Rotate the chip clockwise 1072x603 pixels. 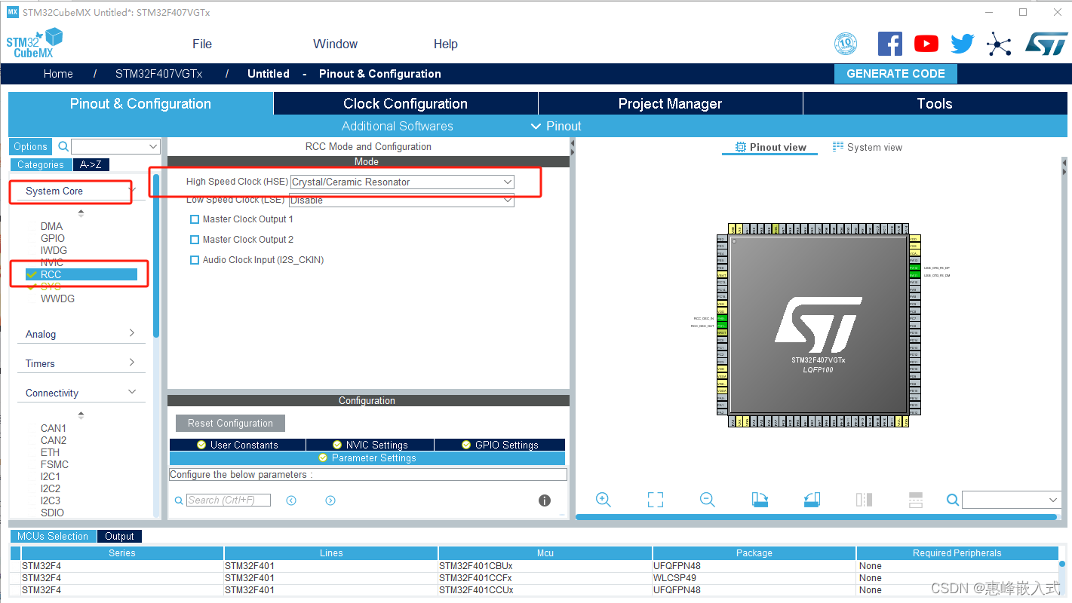pyautogui.click(x=760, y=499)
